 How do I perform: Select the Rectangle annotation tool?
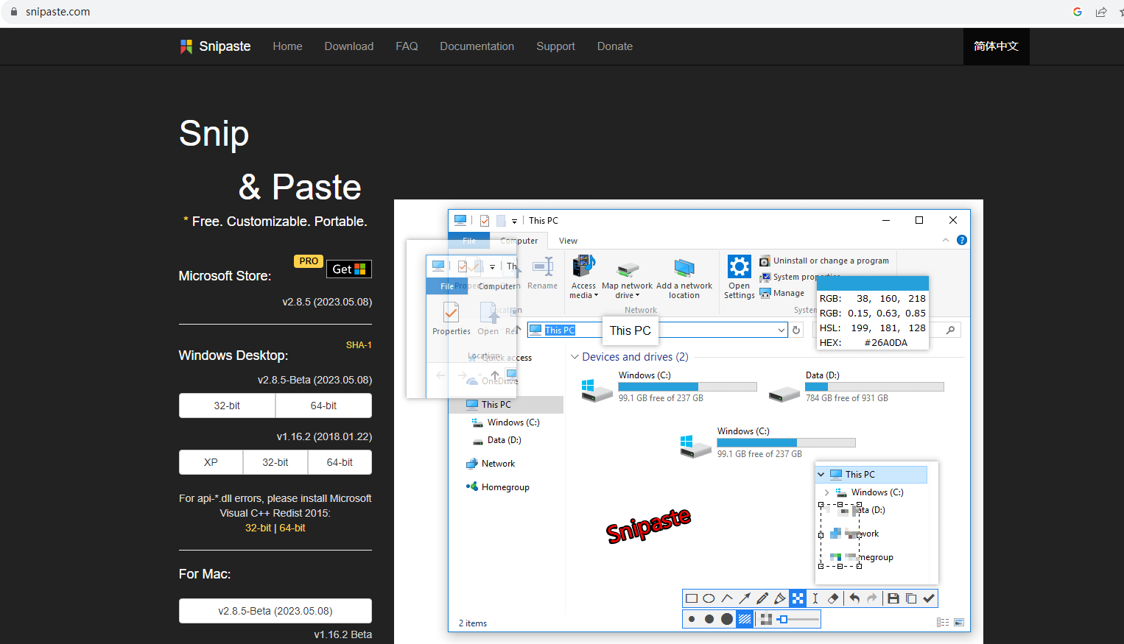pyautogui.click(x=692, y=598)
